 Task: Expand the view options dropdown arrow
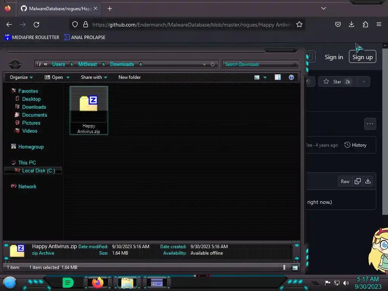[x=265, y=77]
